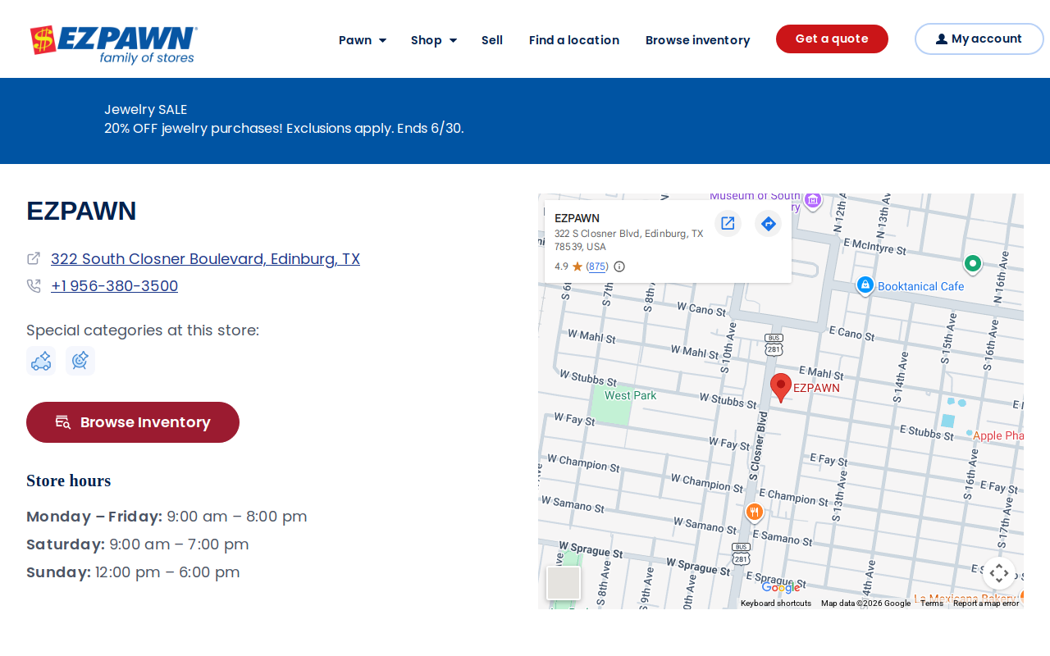Expand the Pawn dropdown menu
The height and width of the screenshot is (656, 1050).
(363, 40)
